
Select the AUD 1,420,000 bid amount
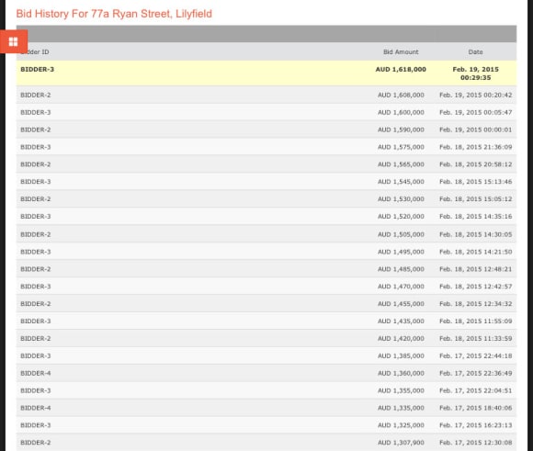coord(401,339)
